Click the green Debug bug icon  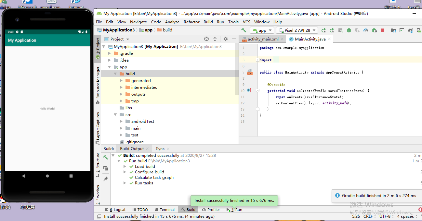[349, 30]
